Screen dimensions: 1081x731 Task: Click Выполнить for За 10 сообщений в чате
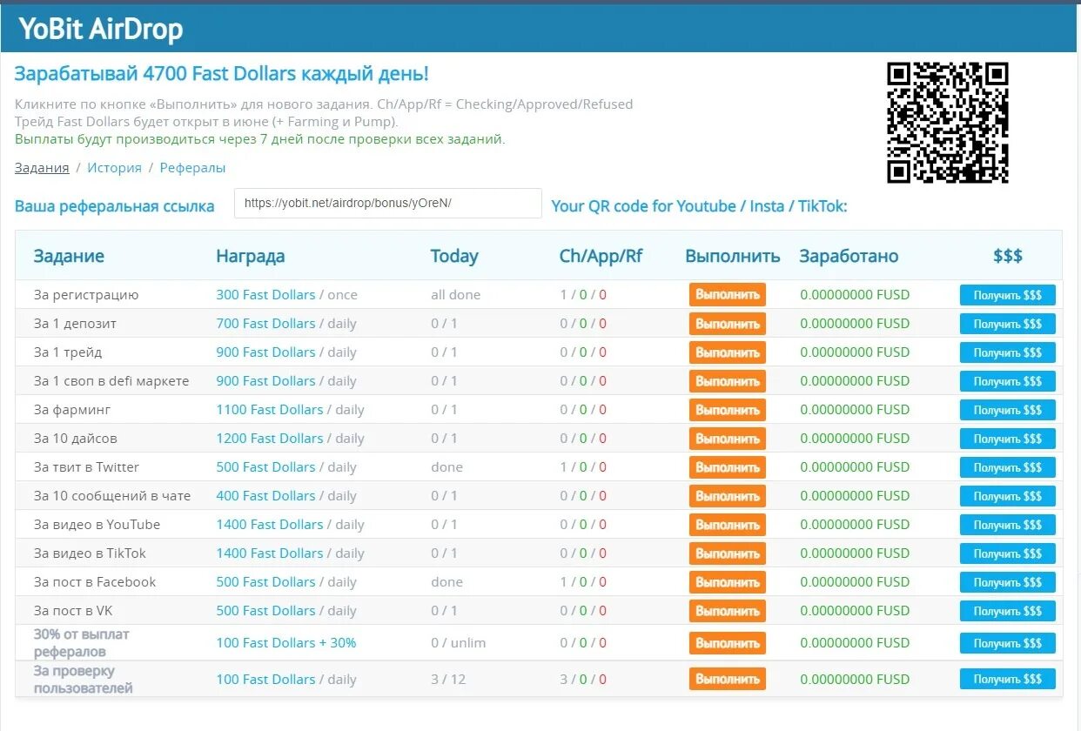728,496
